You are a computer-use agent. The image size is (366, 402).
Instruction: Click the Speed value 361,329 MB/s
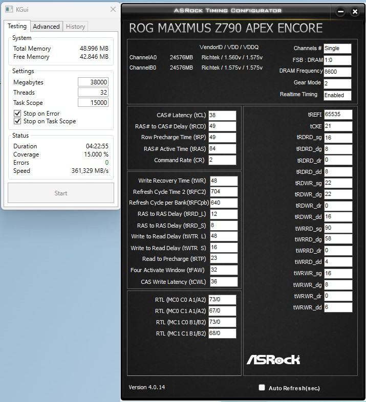(x=90, y=171)
